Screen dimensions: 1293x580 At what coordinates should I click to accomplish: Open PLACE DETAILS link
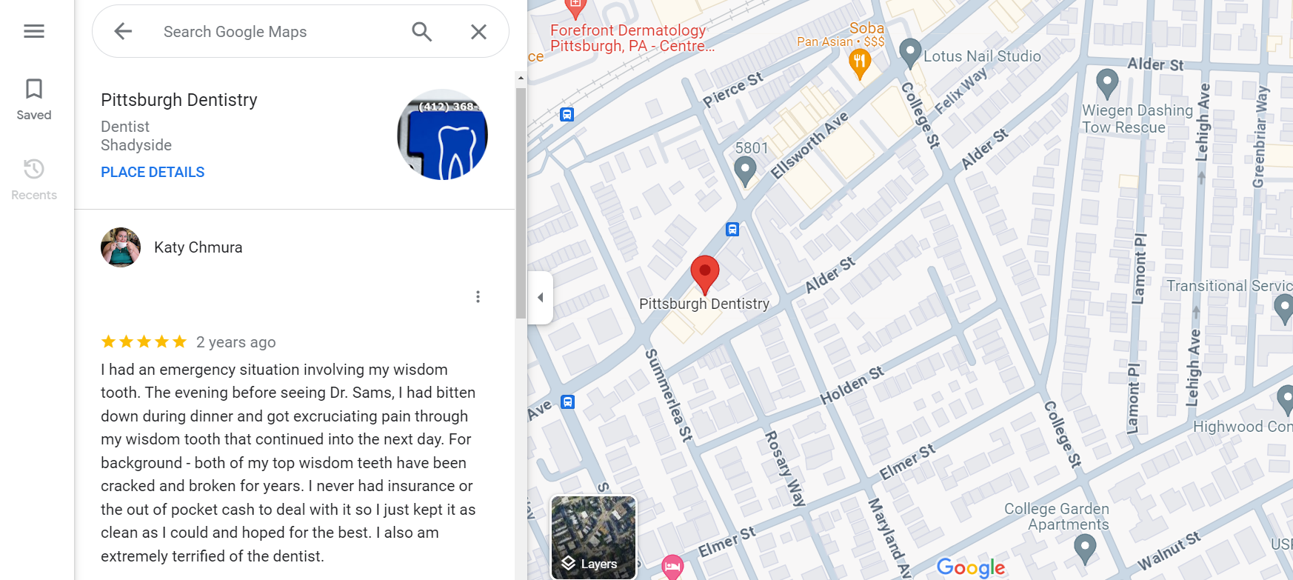[153, 172]
